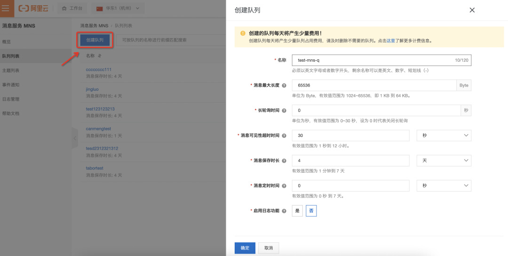Select 是 to enable logging

[x=297, y=211]
